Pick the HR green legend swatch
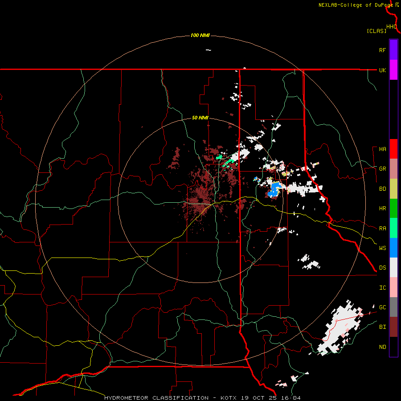The height and width of the screenshot is (401, 401). (393, 209)
